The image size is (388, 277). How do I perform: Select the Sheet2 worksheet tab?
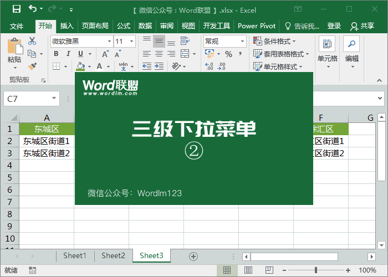113,255
